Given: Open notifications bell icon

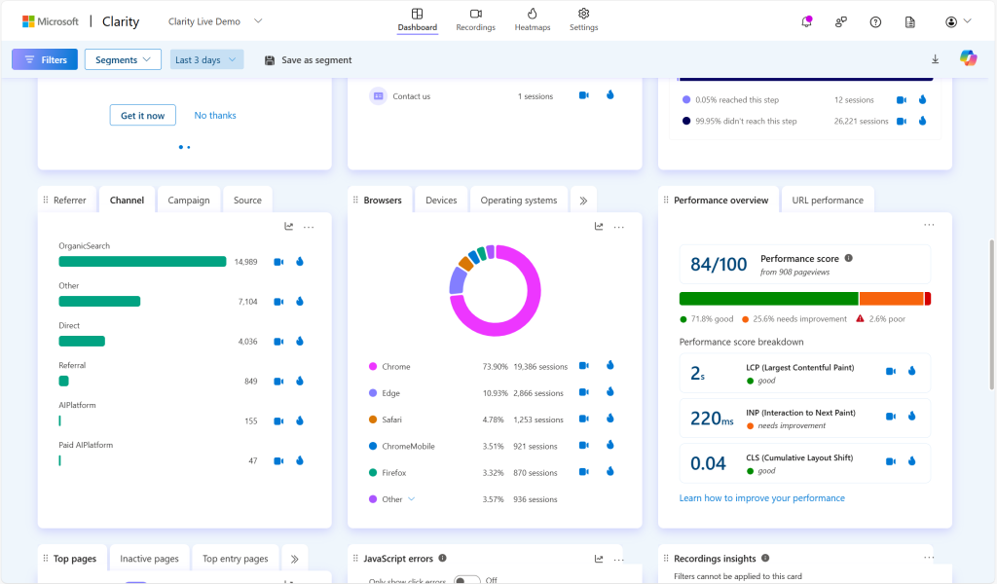Looking at the screenshot, I should 806,21.
